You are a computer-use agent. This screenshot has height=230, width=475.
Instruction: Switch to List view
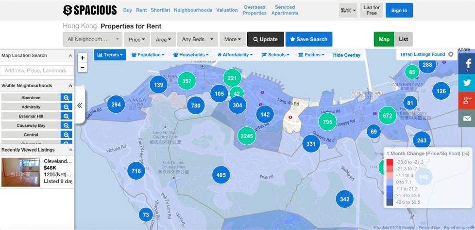(x=404, y=39)
